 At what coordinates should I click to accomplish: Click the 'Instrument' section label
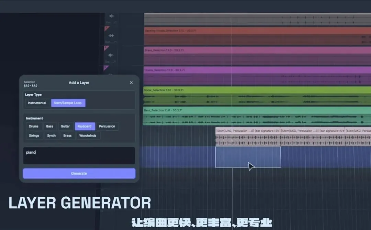(35, 118)
